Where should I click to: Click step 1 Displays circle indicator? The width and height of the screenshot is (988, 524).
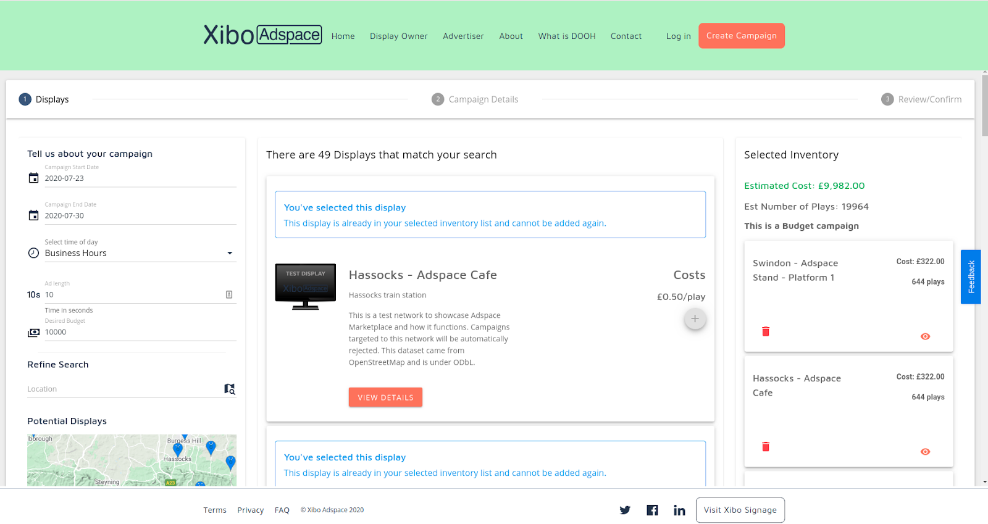(x=25, y=99)
